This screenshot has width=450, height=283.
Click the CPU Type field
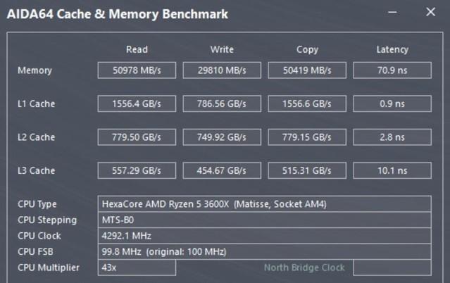tap(264, 204)
